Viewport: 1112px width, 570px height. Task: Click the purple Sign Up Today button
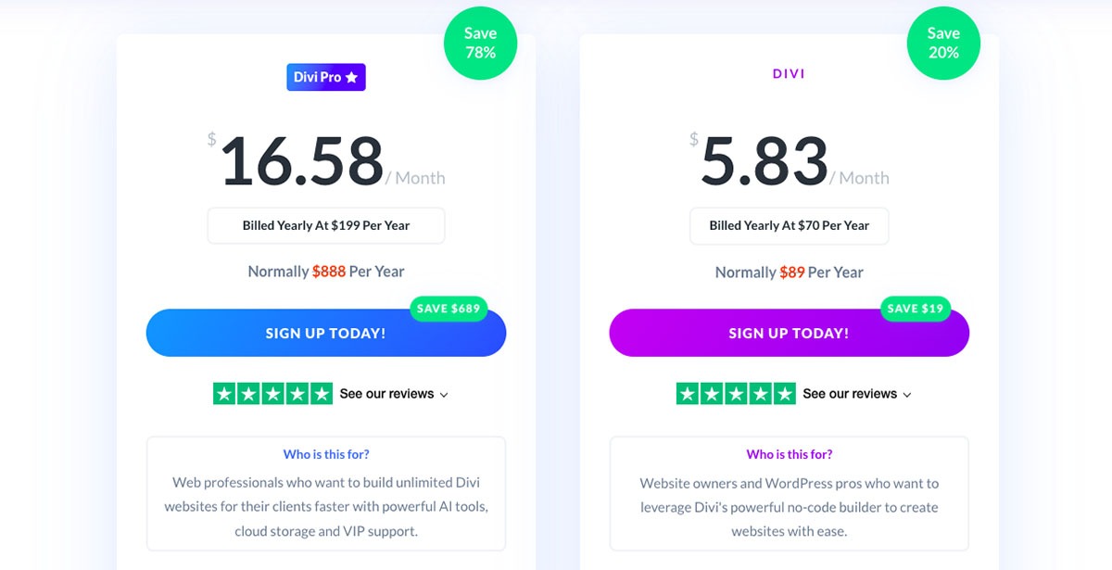[790, 333]
